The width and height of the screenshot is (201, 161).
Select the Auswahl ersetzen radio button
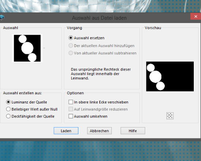71,38
